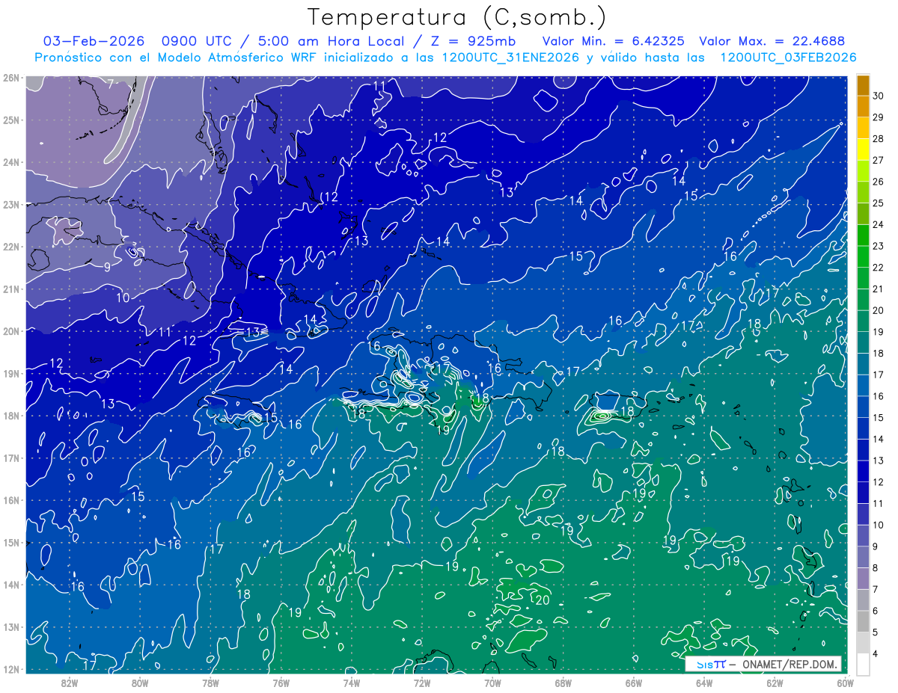Click the legend scale label '16'

tap(878, 396)
